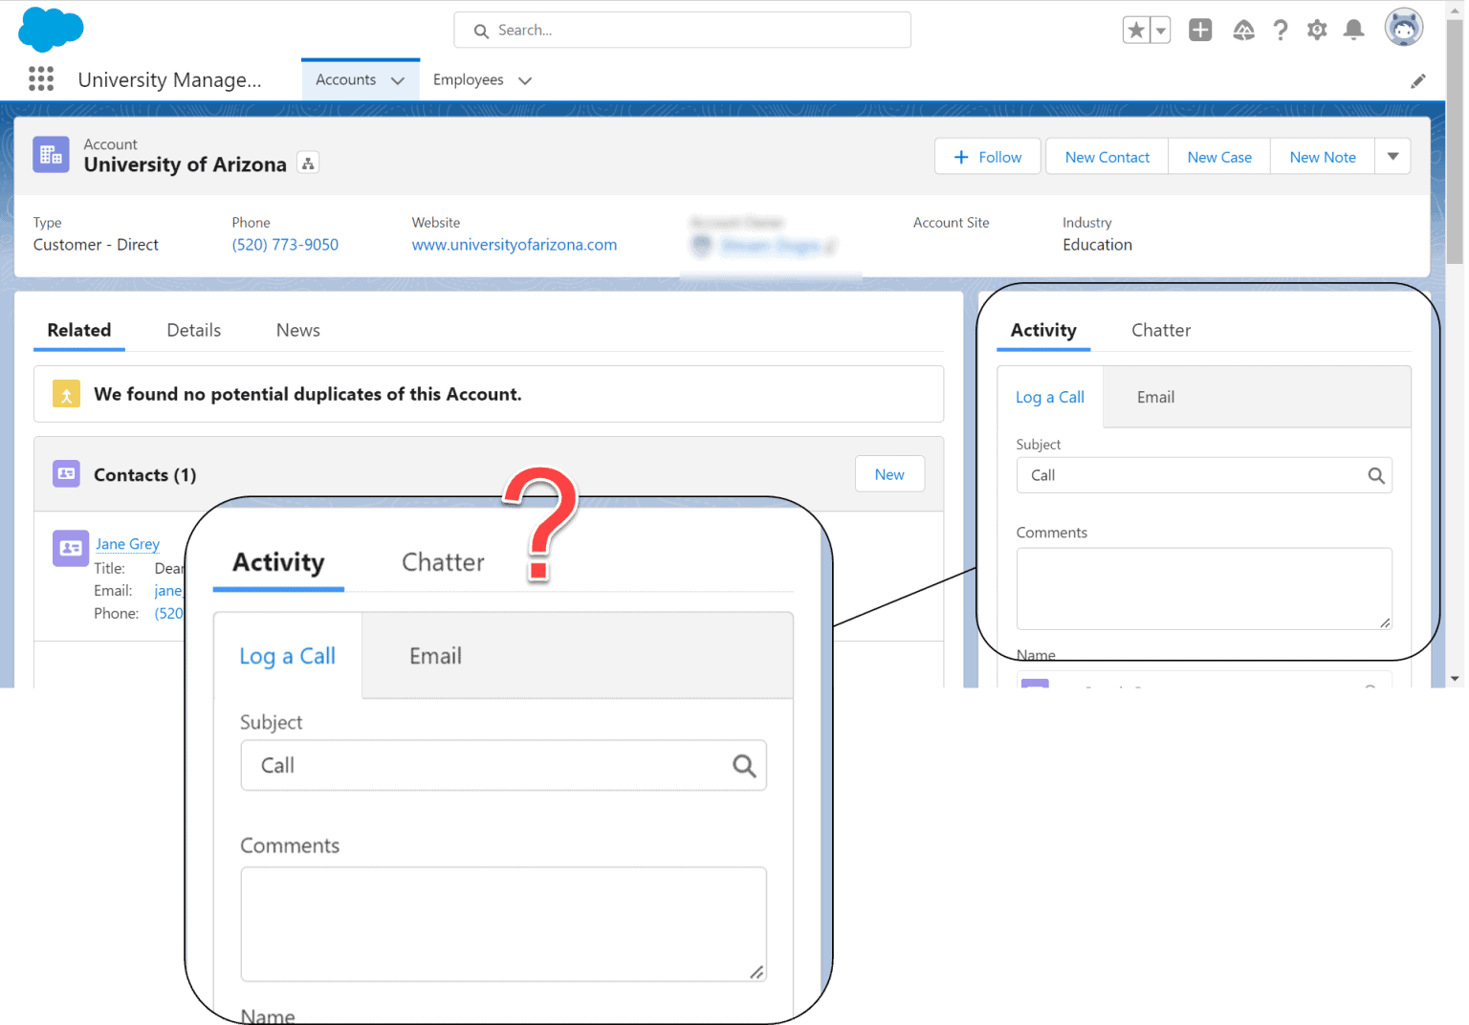Click into the Comments text area
The width and height of the screenshot is (1469, 1025).
tap(1204, 588)
